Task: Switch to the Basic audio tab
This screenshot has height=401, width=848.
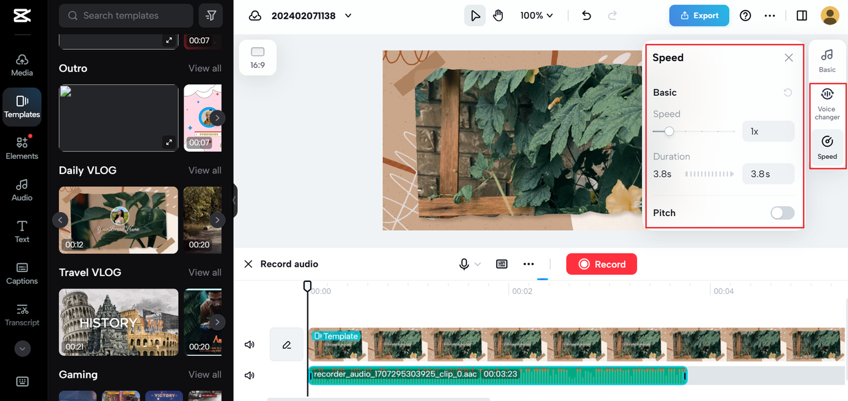Action: click(x=827, y=60)
